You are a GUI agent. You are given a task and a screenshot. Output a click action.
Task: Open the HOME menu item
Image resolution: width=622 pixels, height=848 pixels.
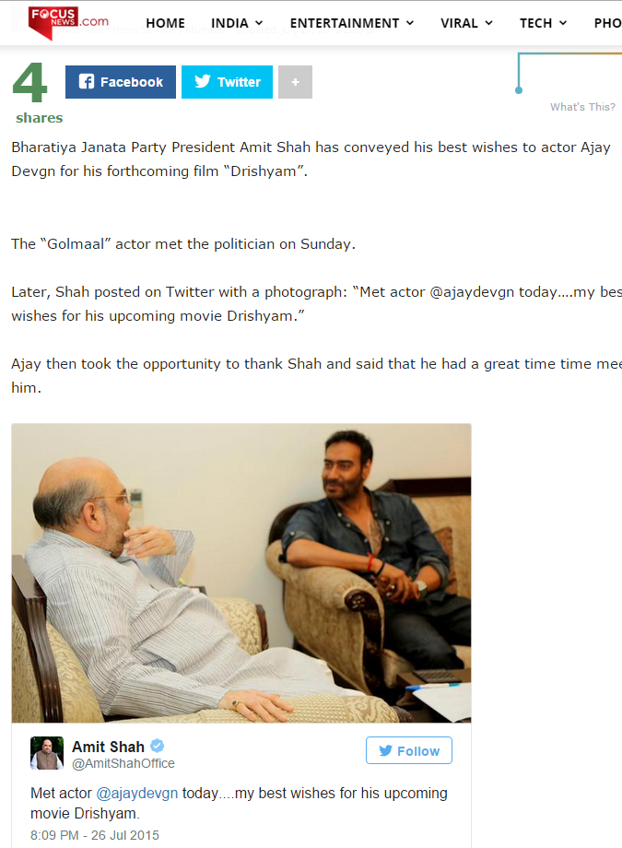[x=166, y=23]
